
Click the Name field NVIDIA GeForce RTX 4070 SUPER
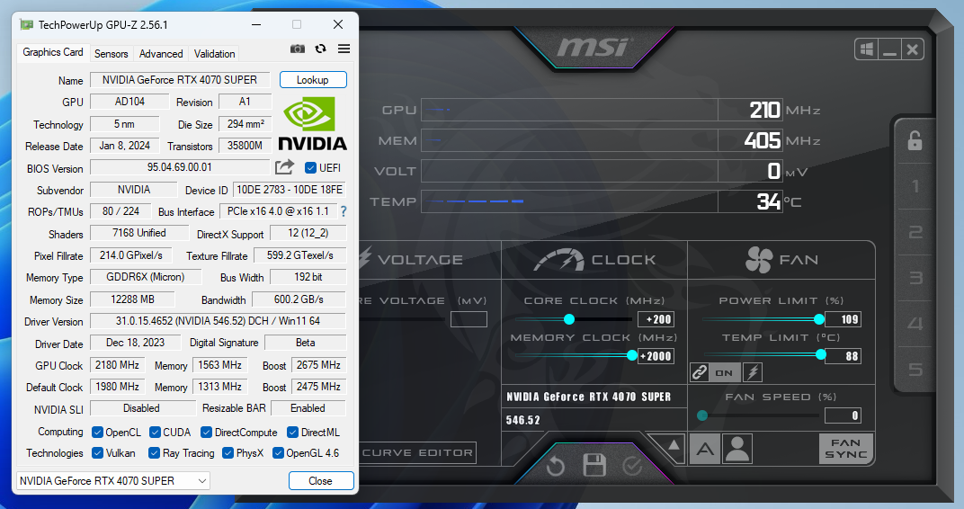pos(180,80)
